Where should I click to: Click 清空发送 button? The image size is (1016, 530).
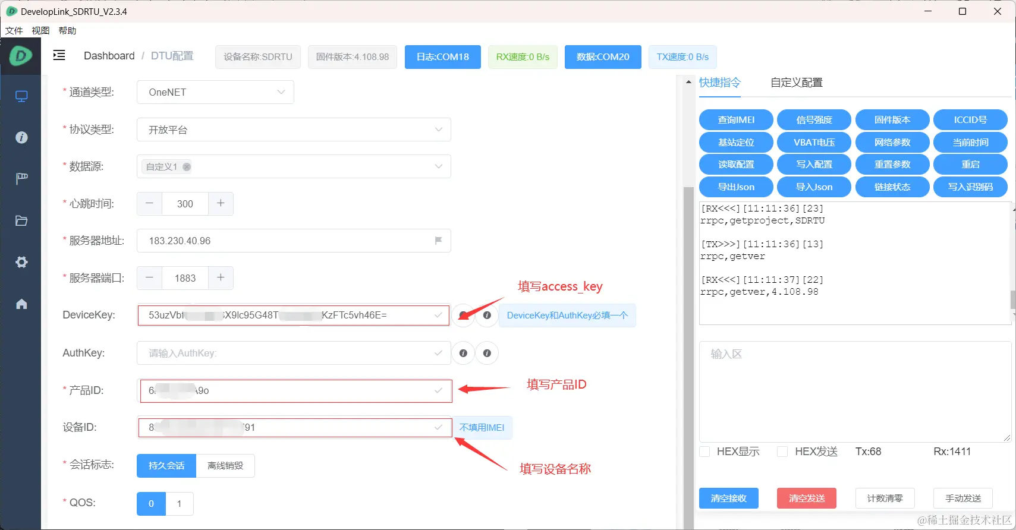tap(807, 499)
